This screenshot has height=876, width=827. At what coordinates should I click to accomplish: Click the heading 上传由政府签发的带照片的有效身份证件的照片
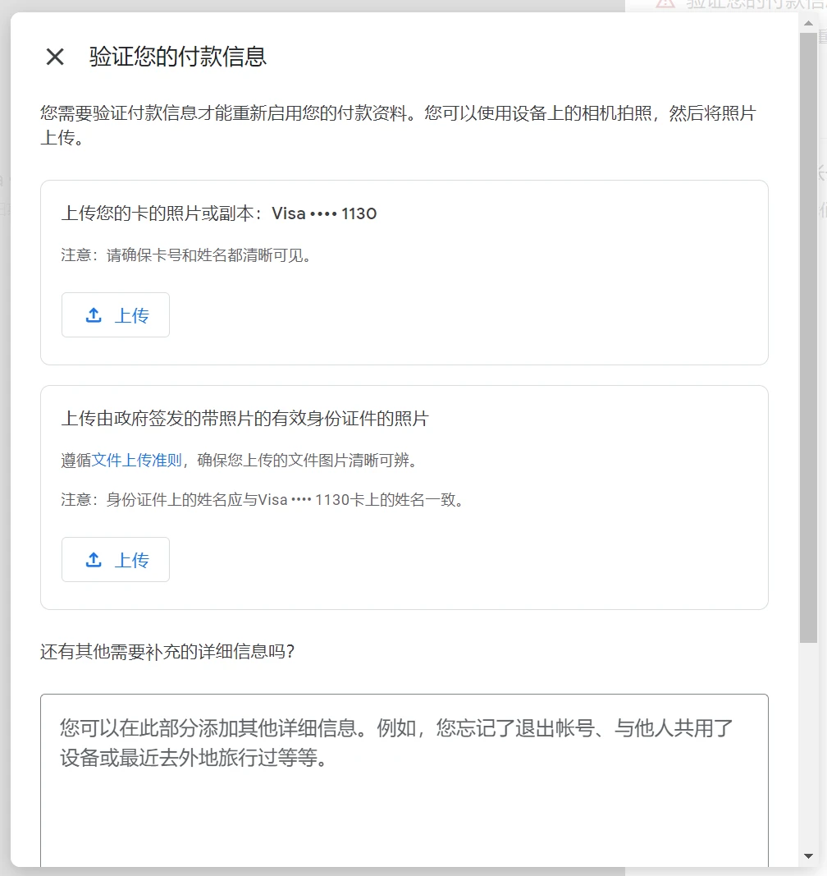[244, 419]
